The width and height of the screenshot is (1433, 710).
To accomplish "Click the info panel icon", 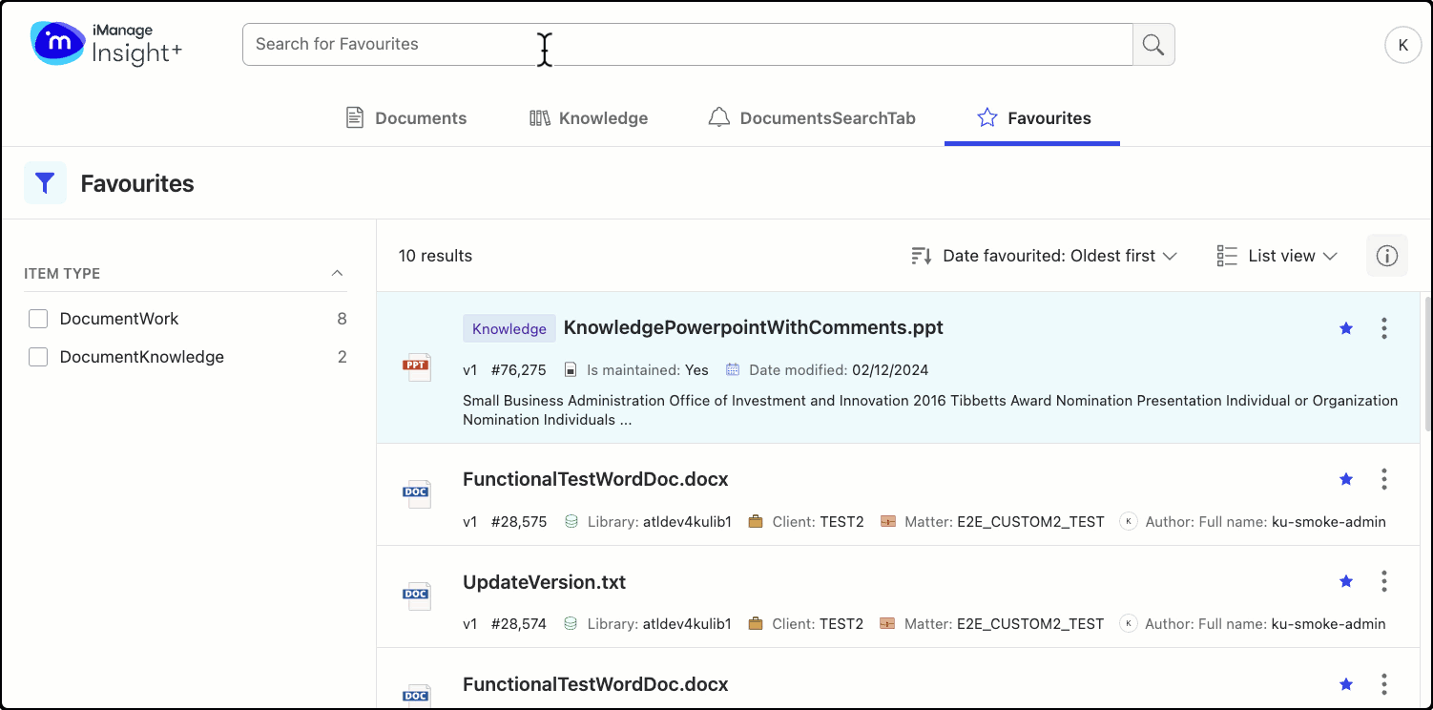I will pyautogui.click(x=1386, y=256).
